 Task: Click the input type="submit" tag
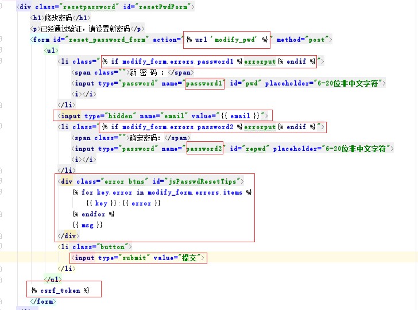tap(138, 258)
